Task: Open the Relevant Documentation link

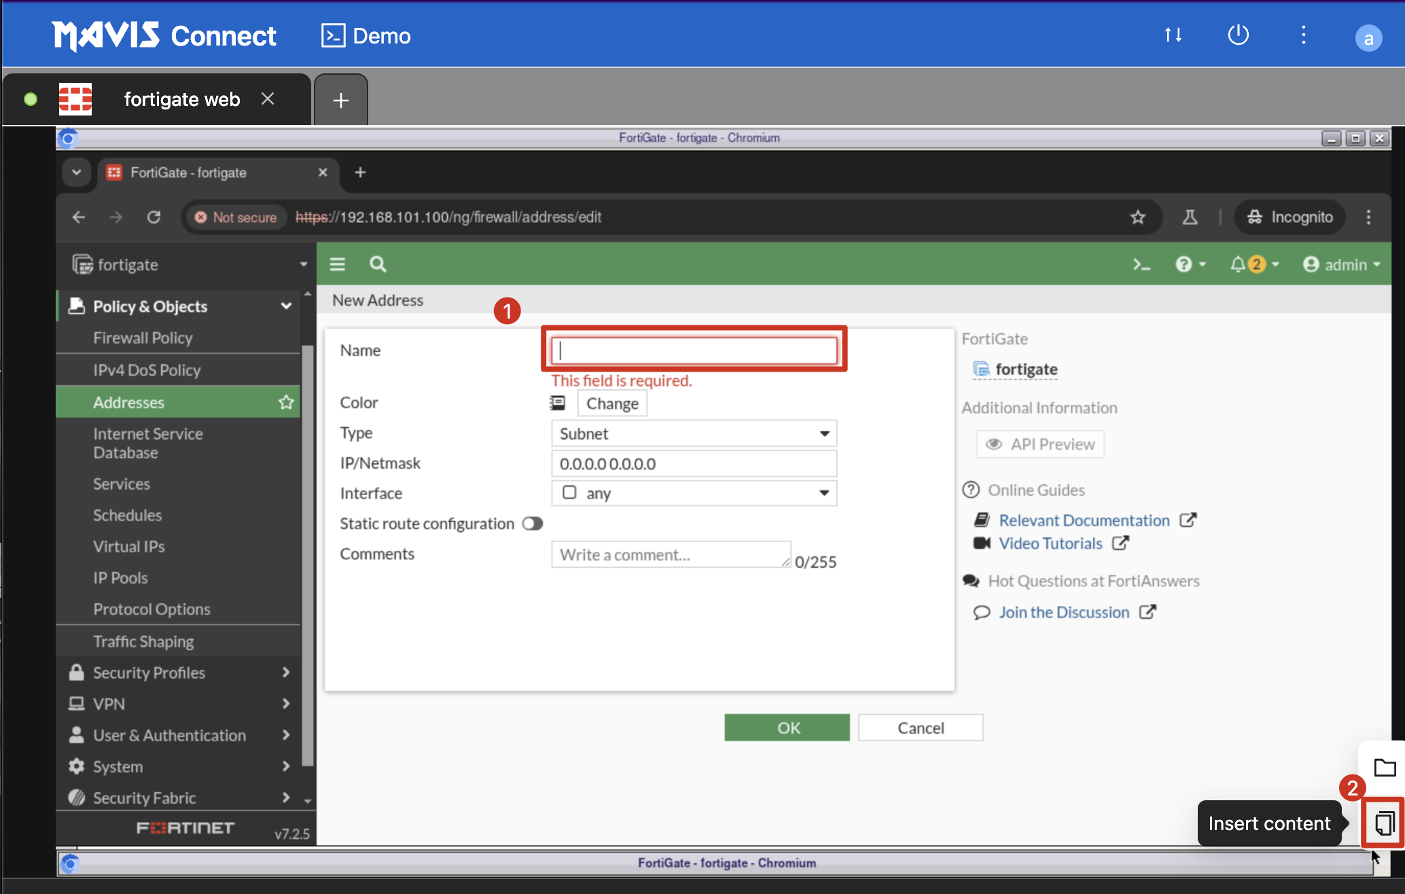Action: click(1084, 520)
